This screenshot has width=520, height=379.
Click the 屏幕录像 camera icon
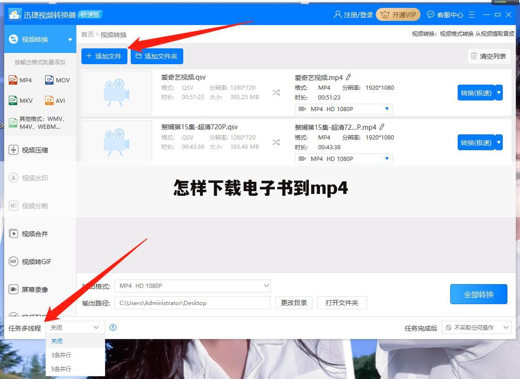click(x=13, y=289)
